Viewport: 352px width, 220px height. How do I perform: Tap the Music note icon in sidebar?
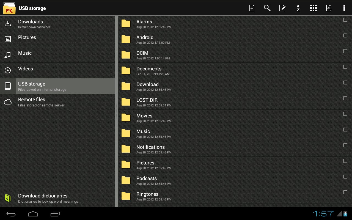click(8, 55)
